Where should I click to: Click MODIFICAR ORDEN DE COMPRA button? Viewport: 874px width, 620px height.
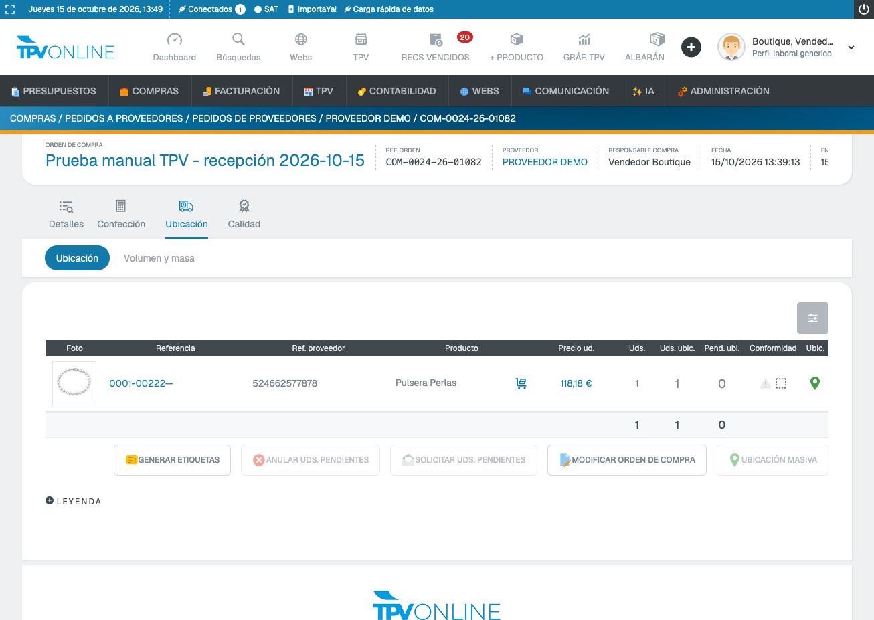pyautogui.click(x=627, y=460)
